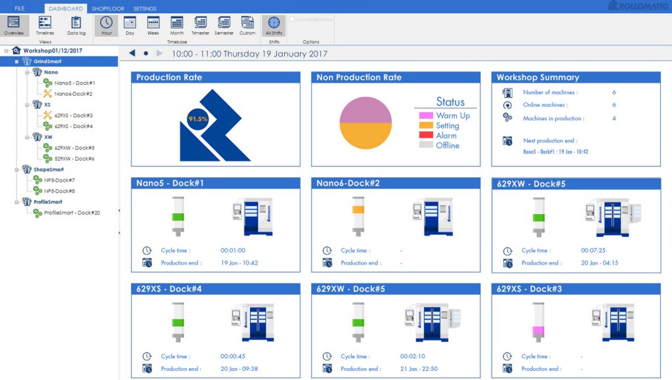672x380 pixels.
Task: Collapse the GrindSmart tree node
Action: pyautogui.click(x=16, y=62)
